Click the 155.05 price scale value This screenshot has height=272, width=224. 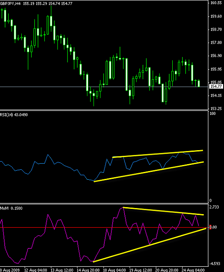(x=216, y=82)
